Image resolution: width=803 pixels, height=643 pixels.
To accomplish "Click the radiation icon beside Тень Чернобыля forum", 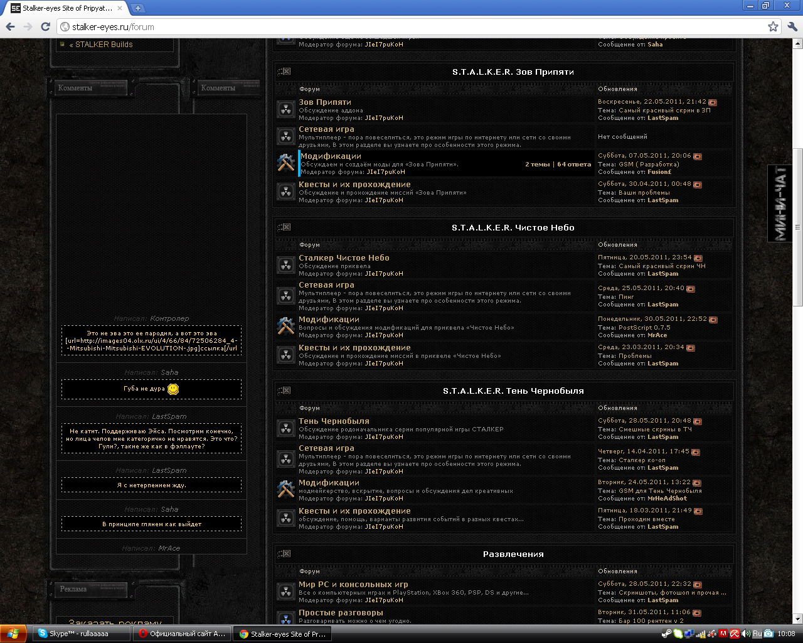I will coord(286,428).
